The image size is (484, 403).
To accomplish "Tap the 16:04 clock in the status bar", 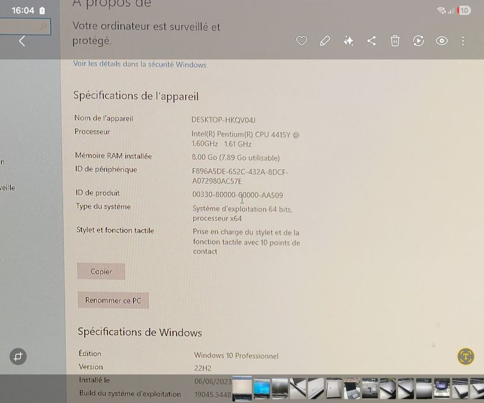I will point(23,11).
